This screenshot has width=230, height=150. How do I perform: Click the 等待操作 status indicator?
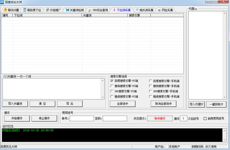click(x=160, y=118)
